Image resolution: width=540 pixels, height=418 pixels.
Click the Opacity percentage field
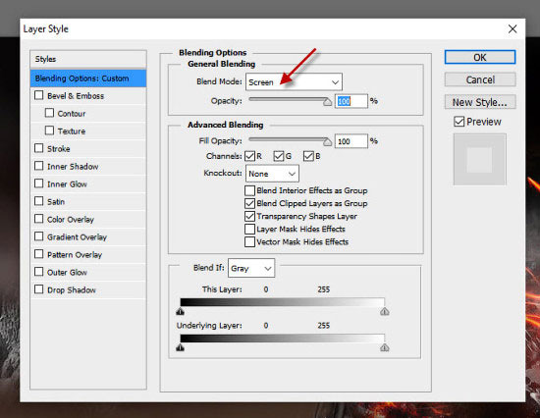point(351,101)
